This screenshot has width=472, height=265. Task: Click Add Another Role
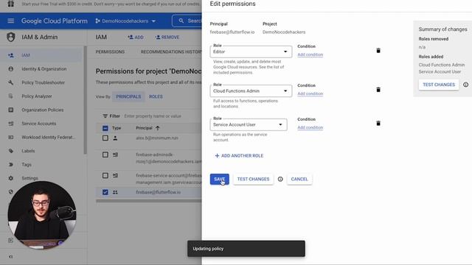(x=239, y=155)
